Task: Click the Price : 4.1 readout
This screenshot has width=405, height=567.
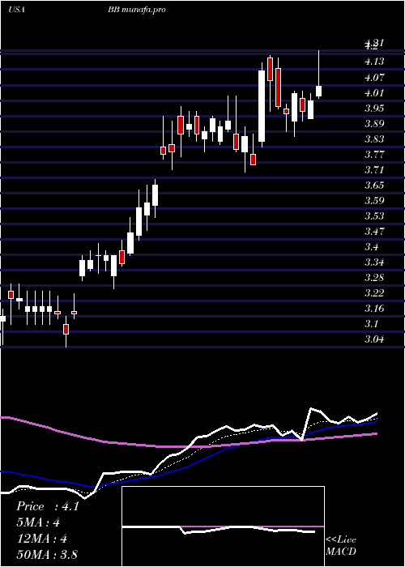Action: (48, 506)
